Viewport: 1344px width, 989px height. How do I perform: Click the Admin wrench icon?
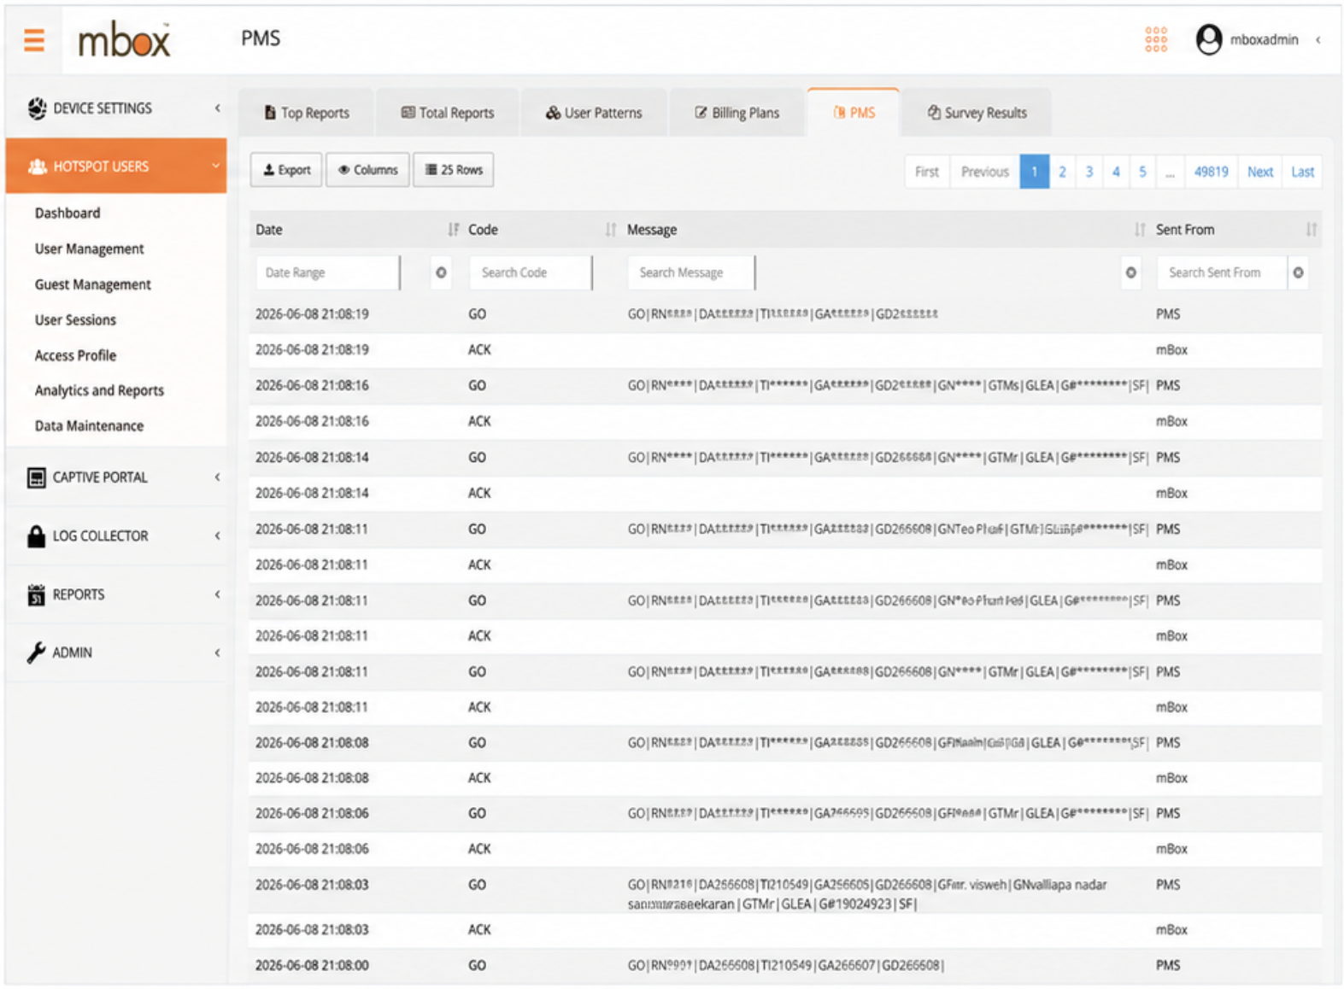36,653
